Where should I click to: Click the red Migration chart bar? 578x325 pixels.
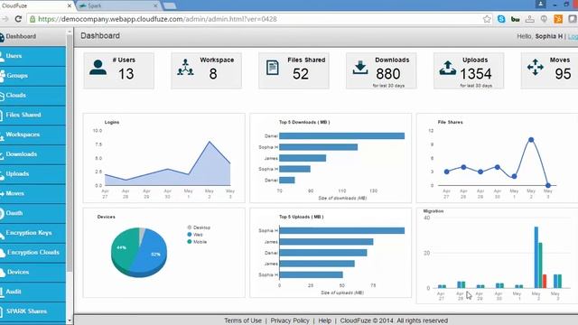click(x=545, y=281)
